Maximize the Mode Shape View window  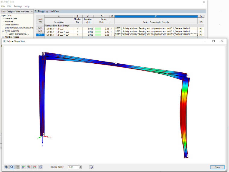(214, 41)
